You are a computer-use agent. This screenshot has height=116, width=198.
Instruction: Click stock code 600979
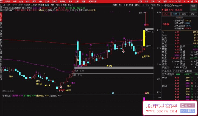(x=177, y=5)
